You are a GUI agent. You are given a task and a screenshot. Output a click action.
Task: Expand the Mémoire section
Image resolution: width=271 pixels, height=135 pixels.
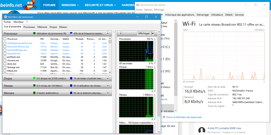coord(108,93)
